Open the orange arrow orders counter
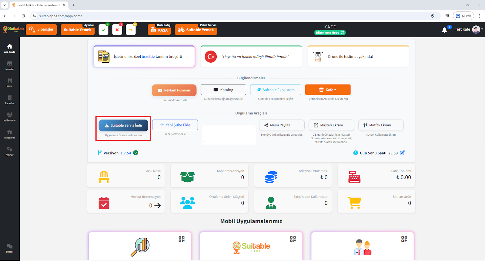 tap(131, 30)
